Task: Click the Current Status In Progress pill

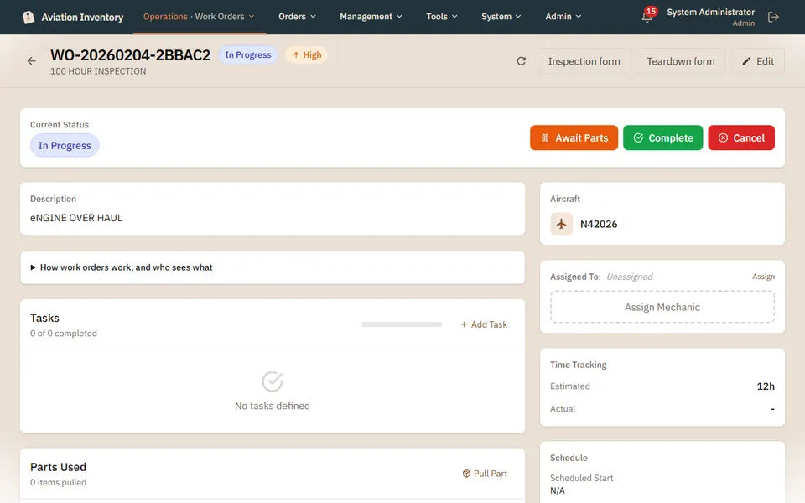Action: pos(65,145)
